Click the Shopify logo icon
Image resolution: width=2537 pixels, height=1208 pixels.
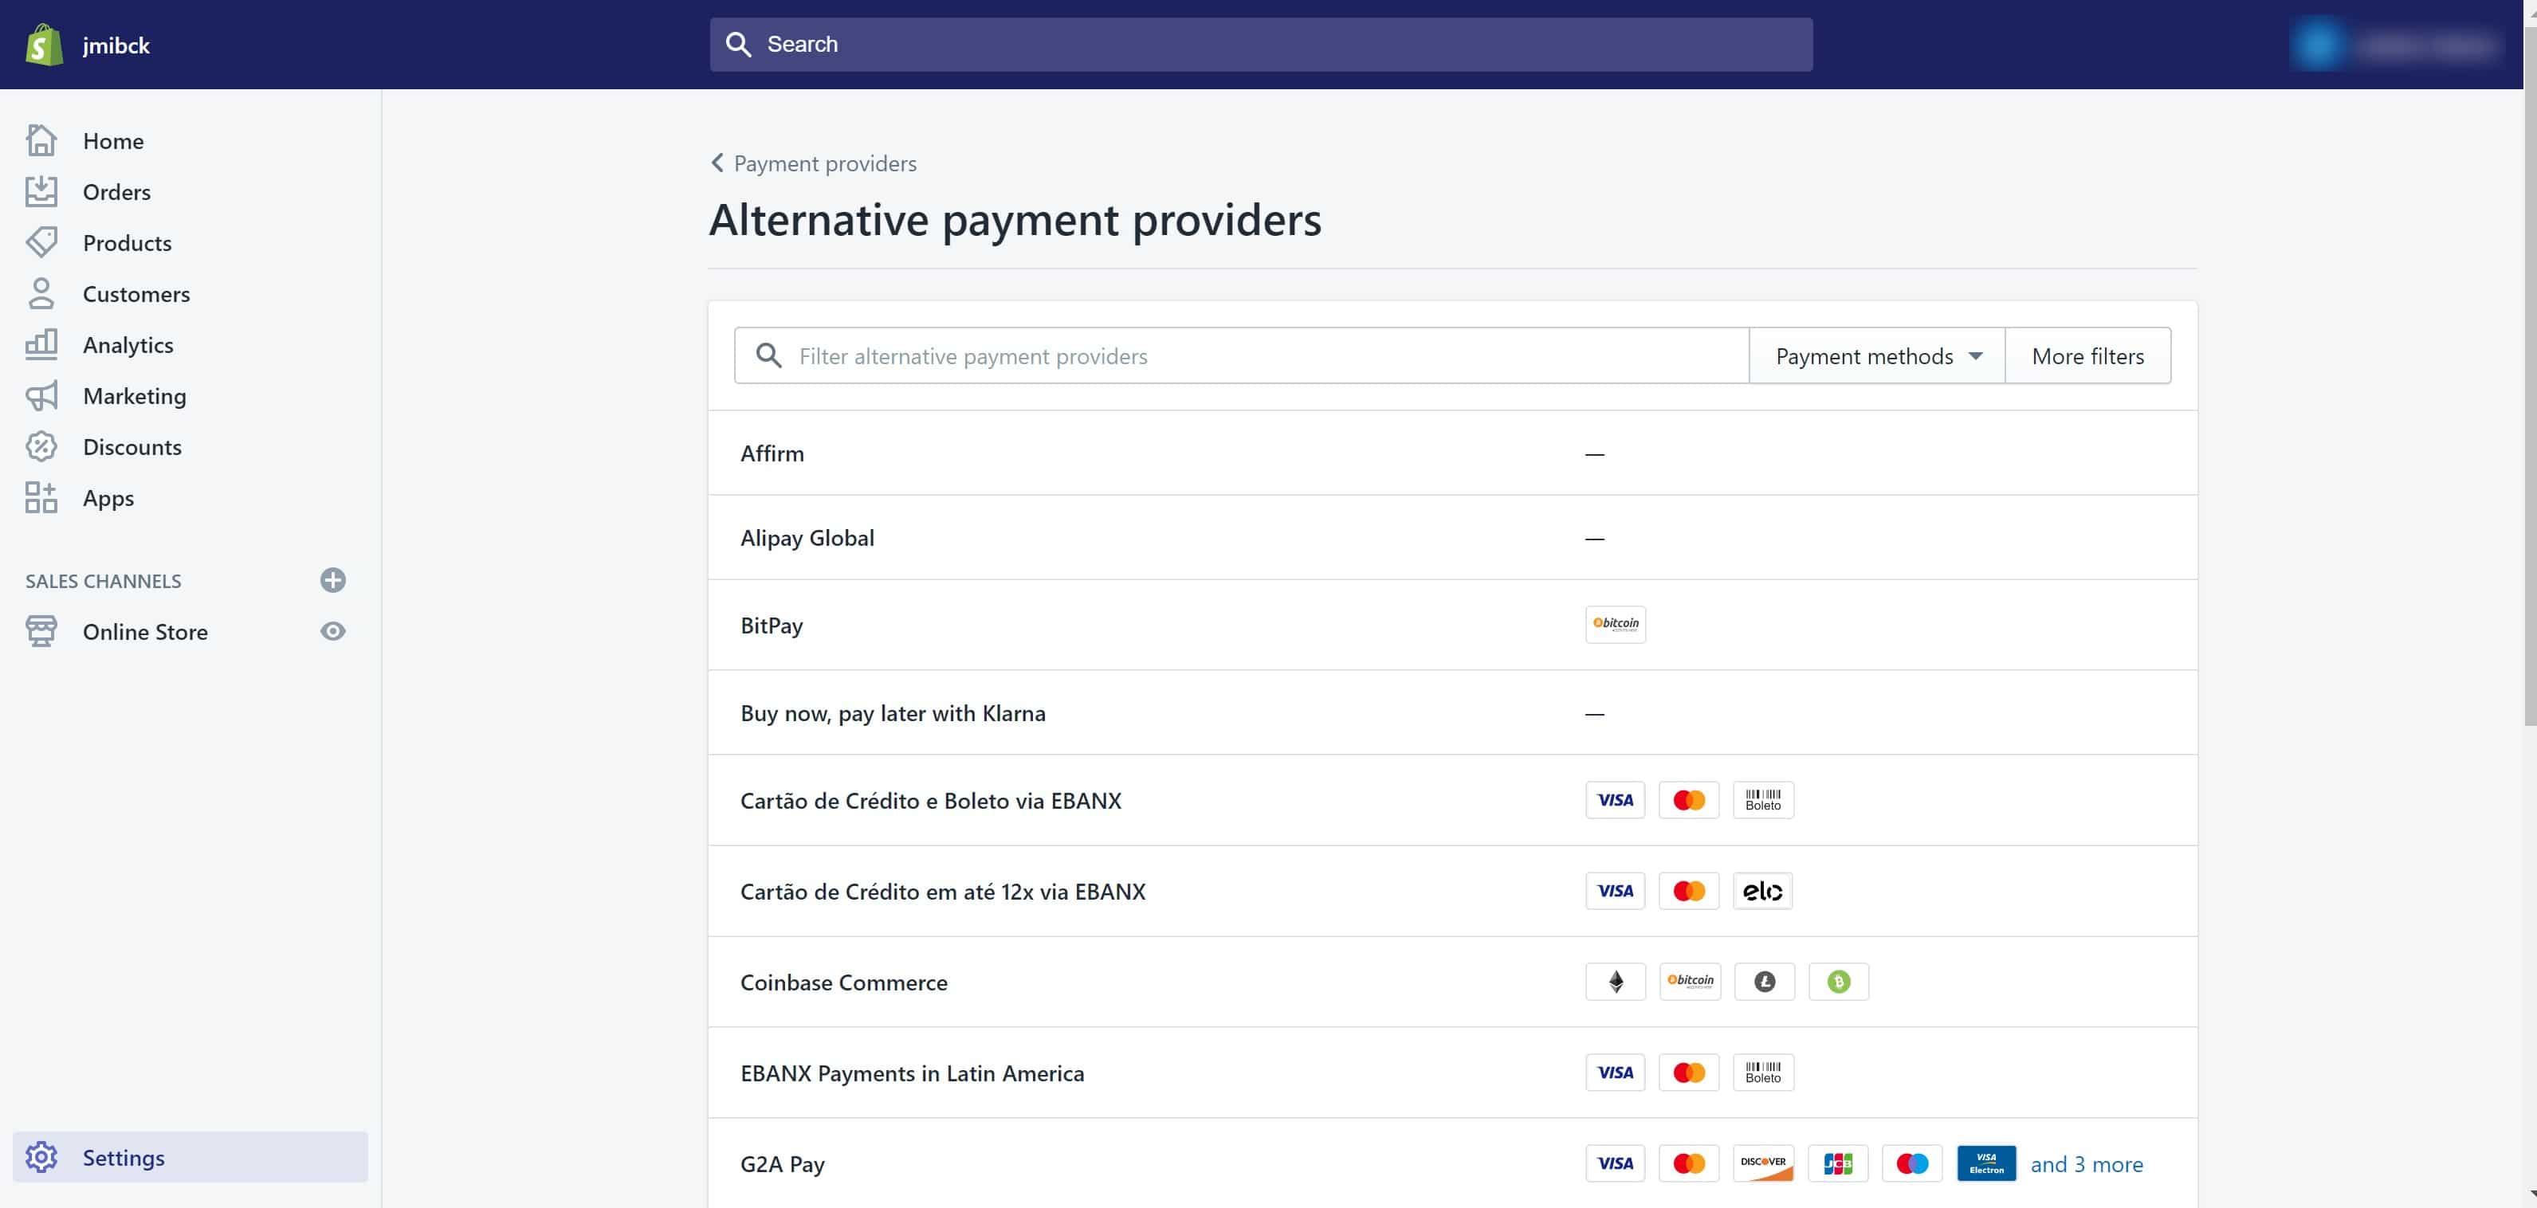(43, 45)
